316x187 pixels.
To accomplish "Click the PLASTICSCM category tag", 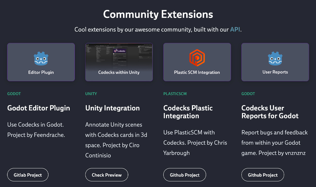I will pos(175,94).
